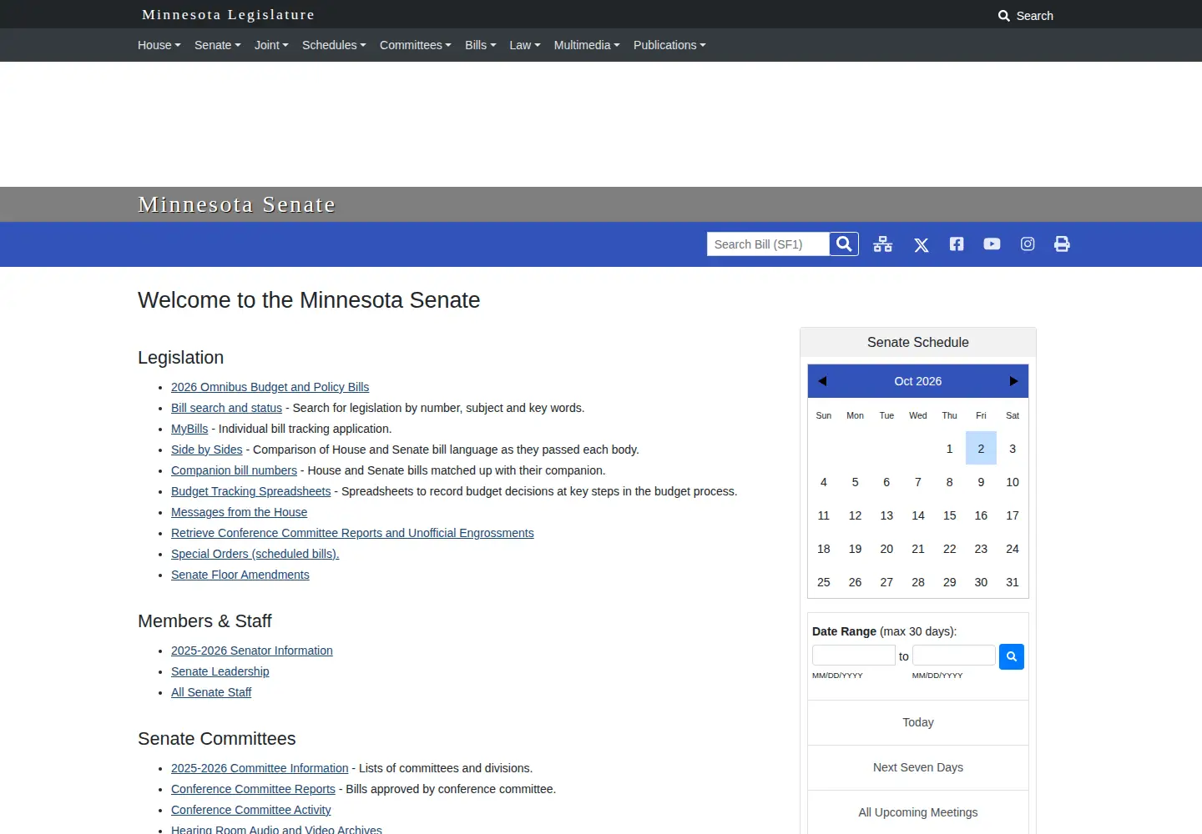The image size is (1202, 834).
Task: Expand the House dropdown menu
Action: 159,45
